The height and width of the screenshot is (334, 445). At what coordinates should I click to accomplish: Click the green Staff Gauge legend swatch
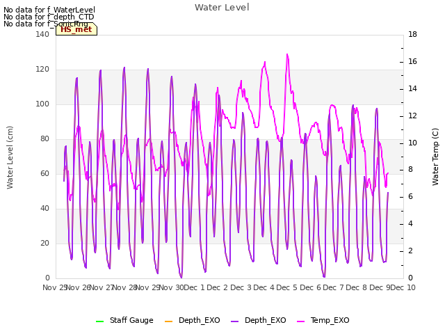click(x=100, y=321)
